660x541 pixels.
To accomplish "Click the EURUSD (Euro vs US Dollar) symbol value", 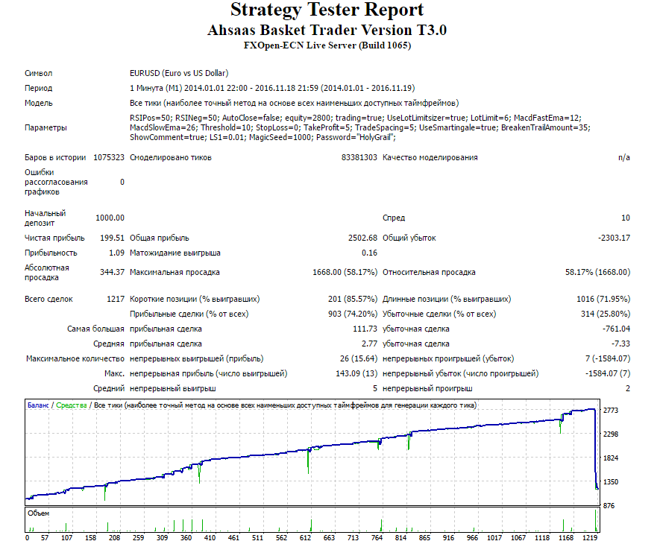I will pos(179,73).
